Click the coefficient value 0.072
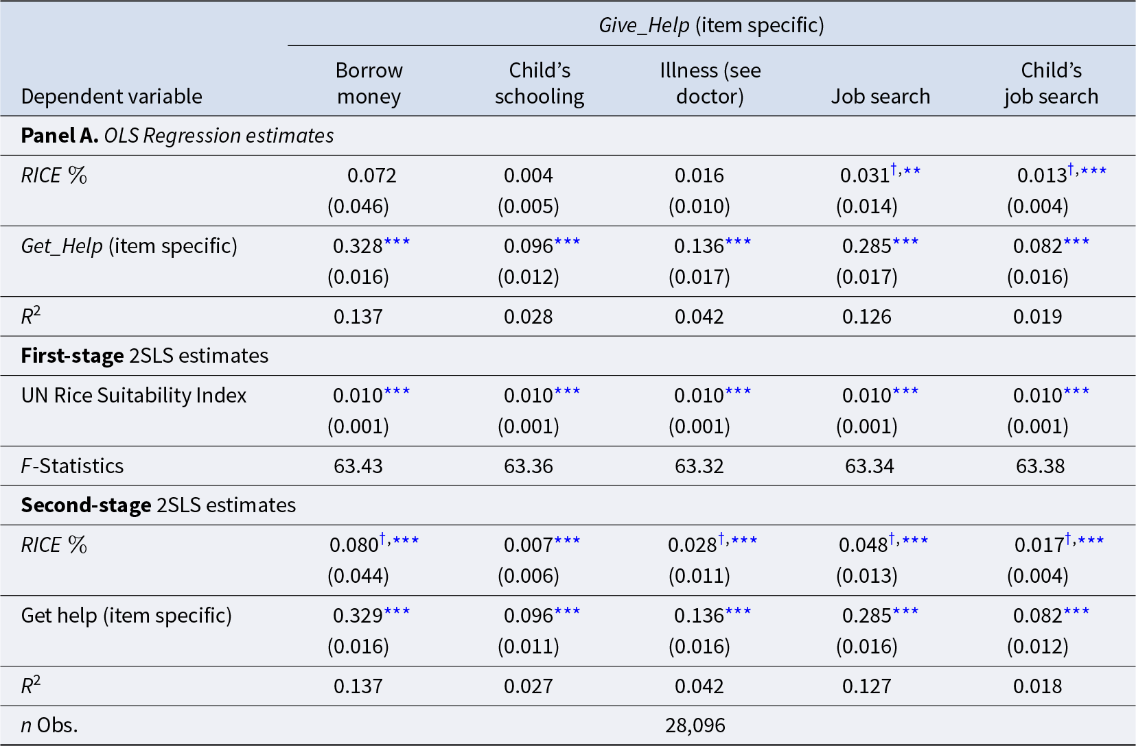Image resolution: width=1136 pixels, height=746 pixels. tap(371, 176)
